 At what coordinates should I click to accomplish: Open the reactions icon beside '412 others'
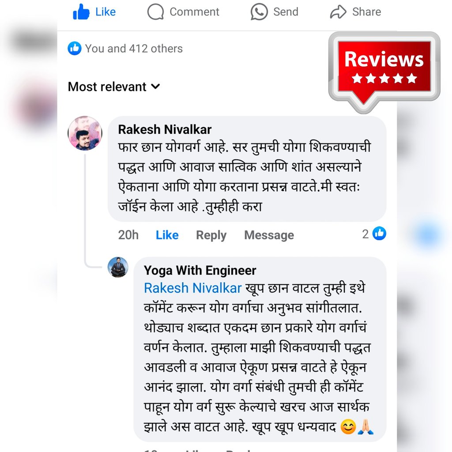(x=74, y=48)
